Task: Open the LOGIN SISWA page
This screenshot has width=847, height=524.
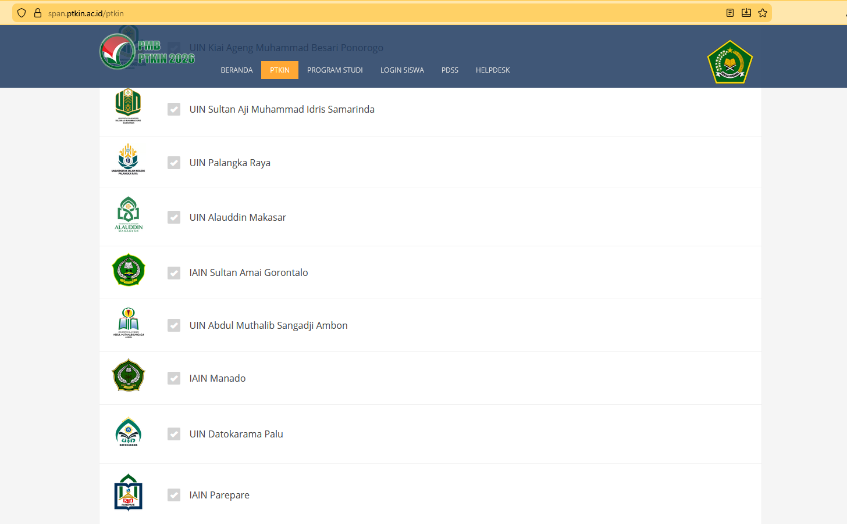Action: 402,70
